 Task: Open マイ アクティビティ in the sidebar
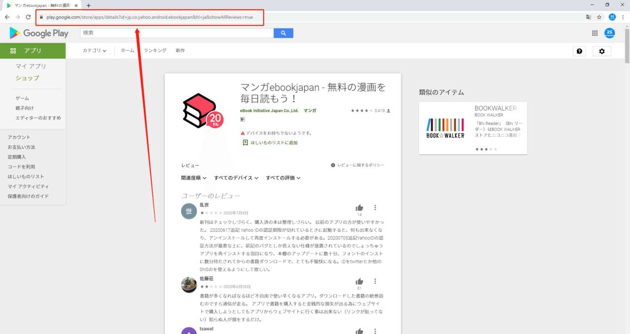click(x=28, y=186)
